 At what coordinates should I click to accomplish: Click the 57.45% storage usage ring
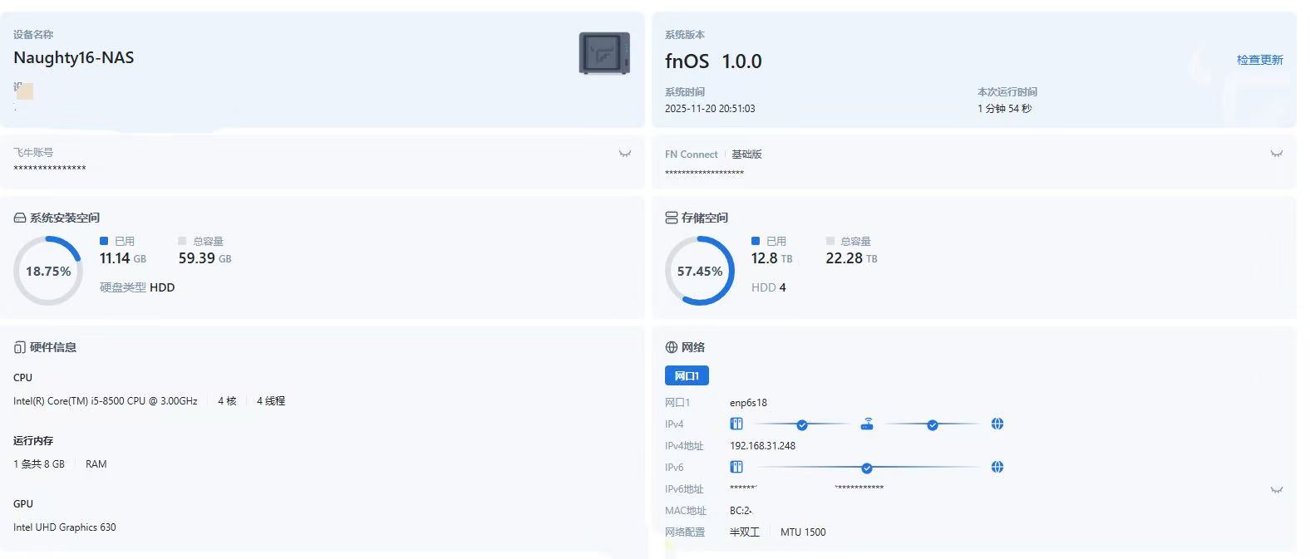[x=700, y=271]
